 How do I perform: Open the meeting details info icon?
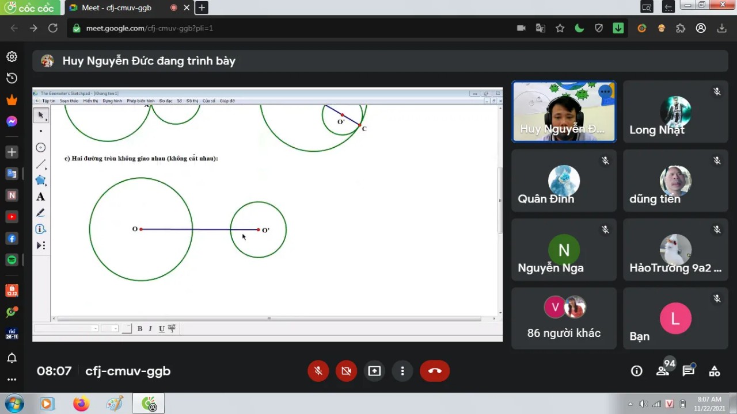pos(636,371)
